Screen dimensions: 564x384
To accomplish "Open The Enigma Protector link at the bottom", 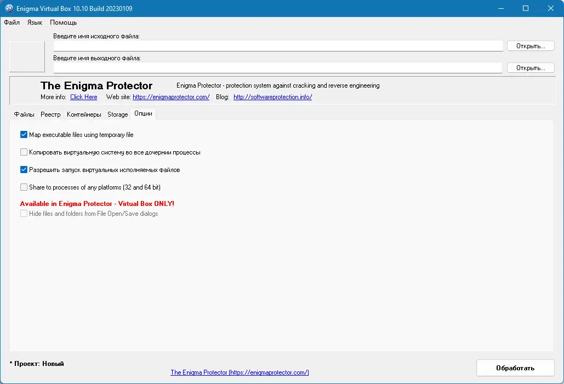I will tap(240, 372).
